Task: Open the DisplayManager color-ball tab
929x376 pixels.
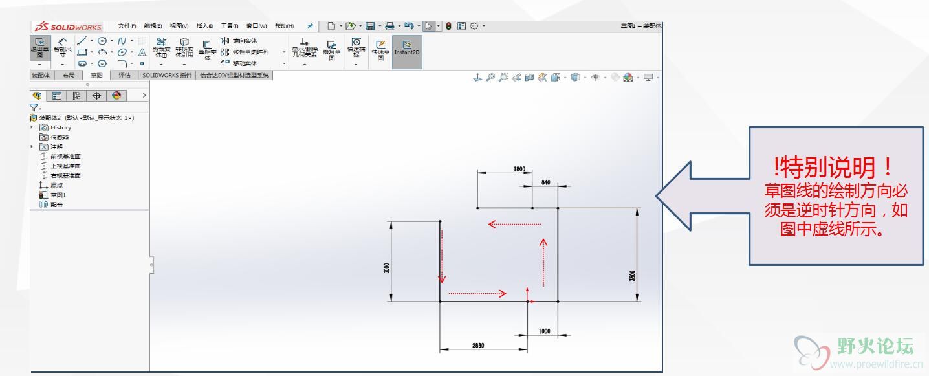Action: [x=116, y=95]
